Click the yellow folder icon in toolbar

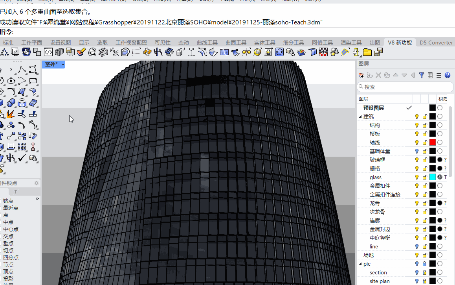367,52
